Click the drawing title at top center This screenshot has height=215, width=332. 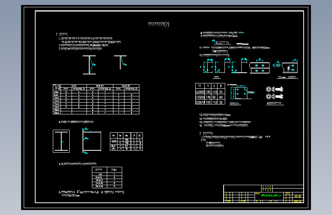[159, 24]
